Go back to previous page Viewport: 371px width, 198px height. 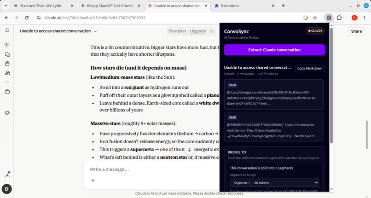pos(6,18)
